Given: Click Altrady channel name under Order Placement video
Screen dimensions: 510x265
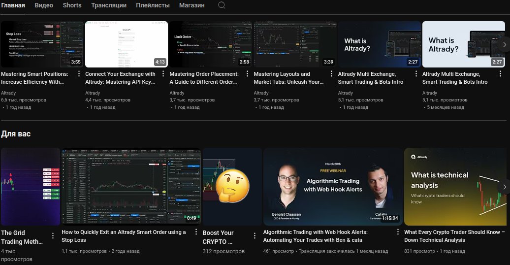Looking at the screenshot, I should 177,93.
